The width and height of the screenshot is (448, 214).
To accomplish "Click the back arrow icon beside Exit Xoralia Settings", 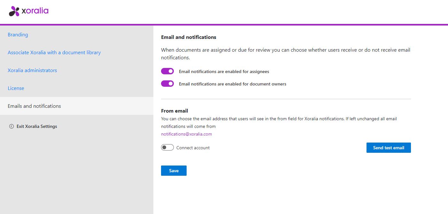I will click(x=12, y=126).
